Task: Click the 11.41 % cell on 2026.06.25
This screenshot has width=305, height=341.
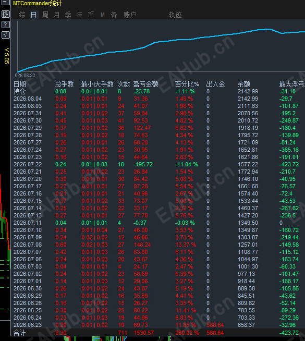Action: pos(186,310)
